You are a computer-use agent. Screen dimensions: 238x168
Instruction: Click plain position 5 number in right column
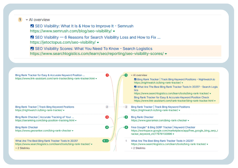pyautogui.click(x=126, y=141)
